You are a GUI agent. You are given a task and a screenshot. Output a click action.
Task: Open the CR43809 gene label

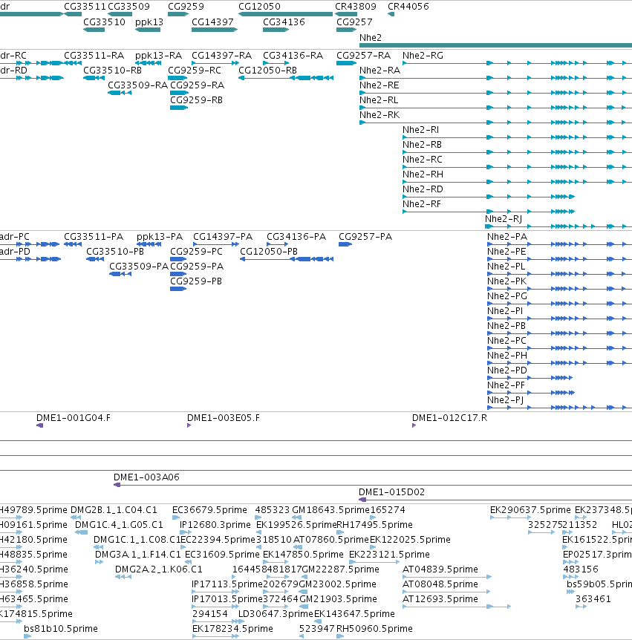click(356, 7)
